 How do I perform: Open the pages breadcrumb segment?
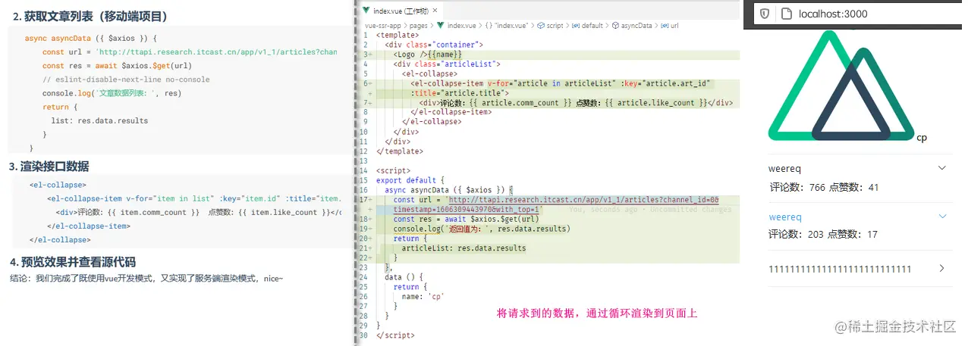[x=419, y=25]
